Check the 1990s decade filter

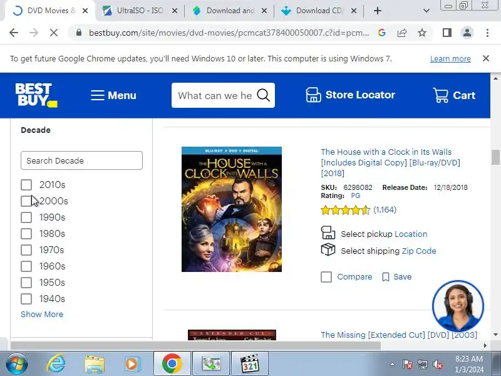tap(26, 217)
